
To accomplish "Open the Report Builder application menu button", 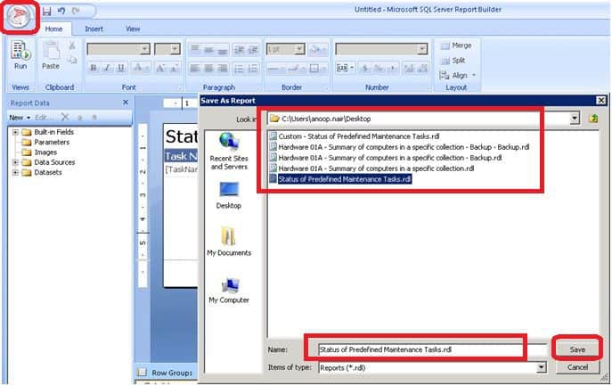I will pos(19,16).
